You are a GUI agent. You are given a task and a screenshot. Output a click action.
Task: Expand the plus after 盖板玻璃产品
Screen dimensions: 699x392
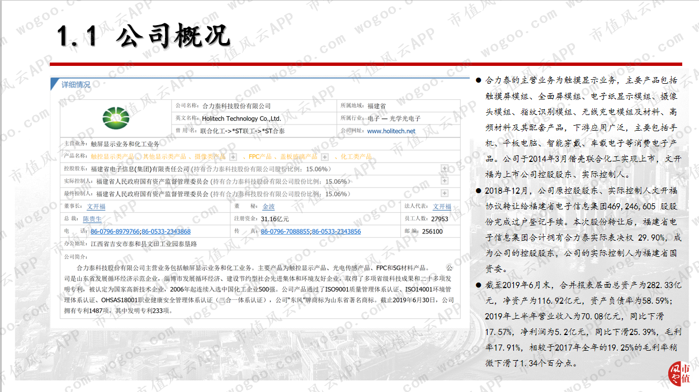tap(325, 157)
